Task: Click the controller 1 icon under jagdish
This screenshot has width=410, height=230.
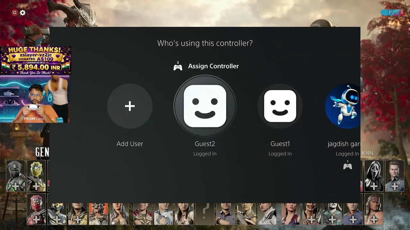Action: (348, 165)
